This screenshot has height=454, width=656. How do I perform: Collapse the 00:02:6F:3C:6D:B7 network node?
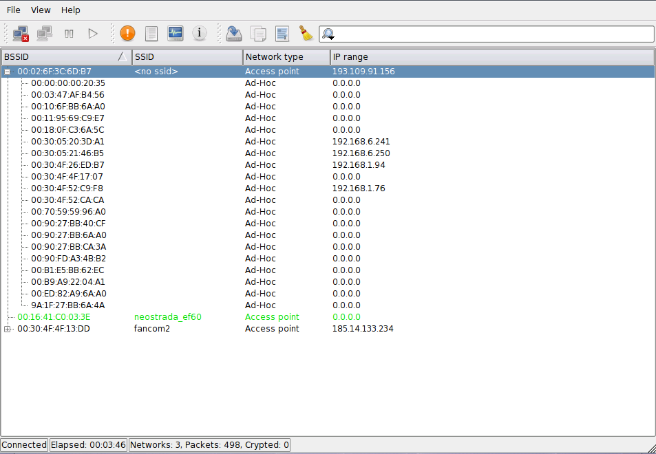tap(7, 72)
